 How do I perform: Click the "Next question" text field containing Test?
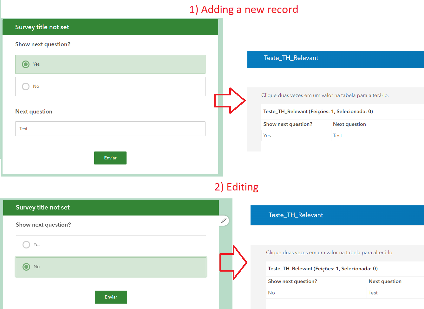[110, 129]
